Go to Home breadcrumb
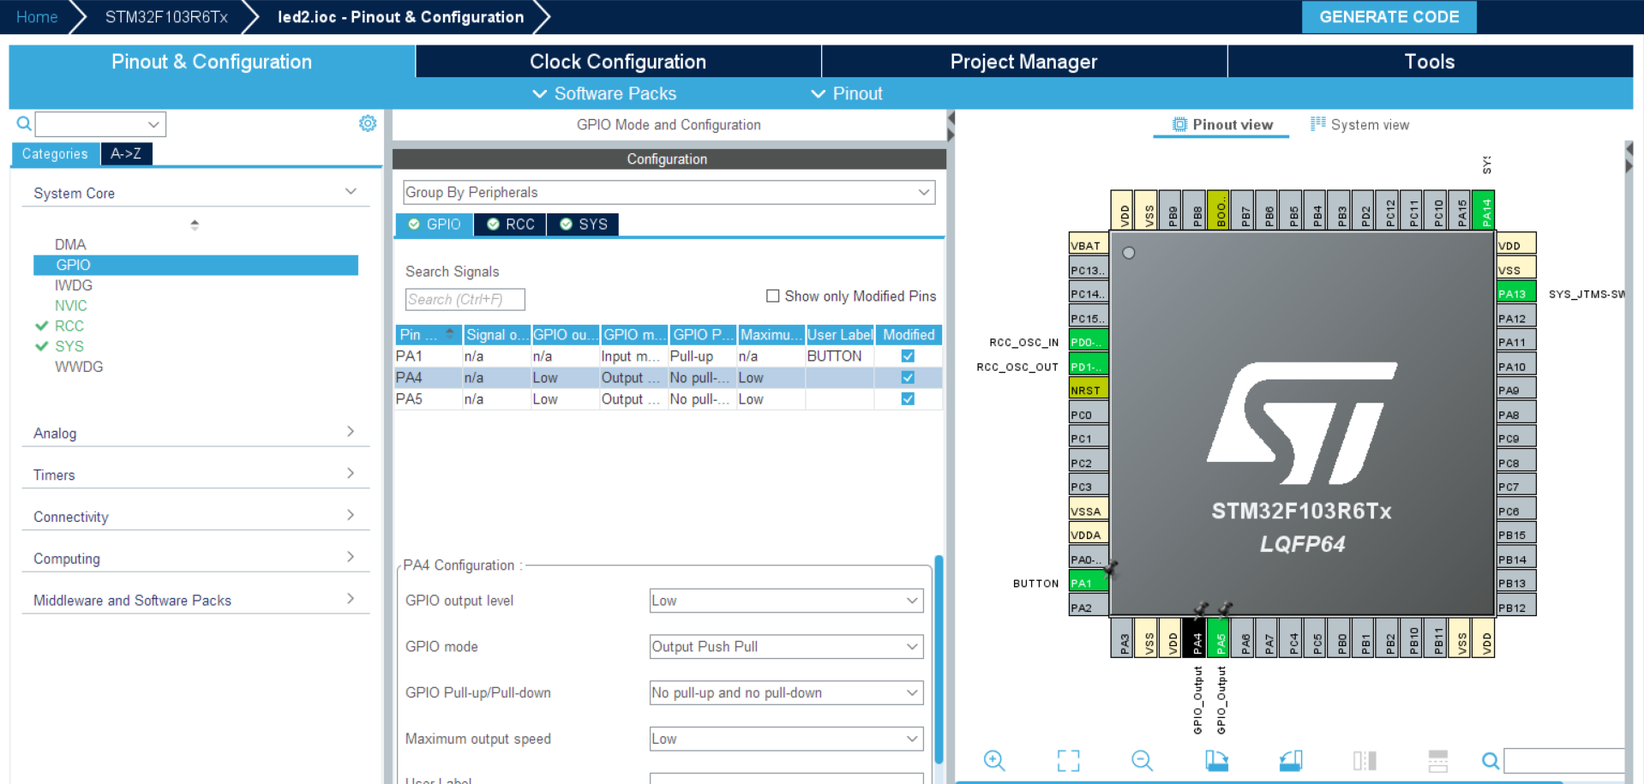 tap(37, 17)
